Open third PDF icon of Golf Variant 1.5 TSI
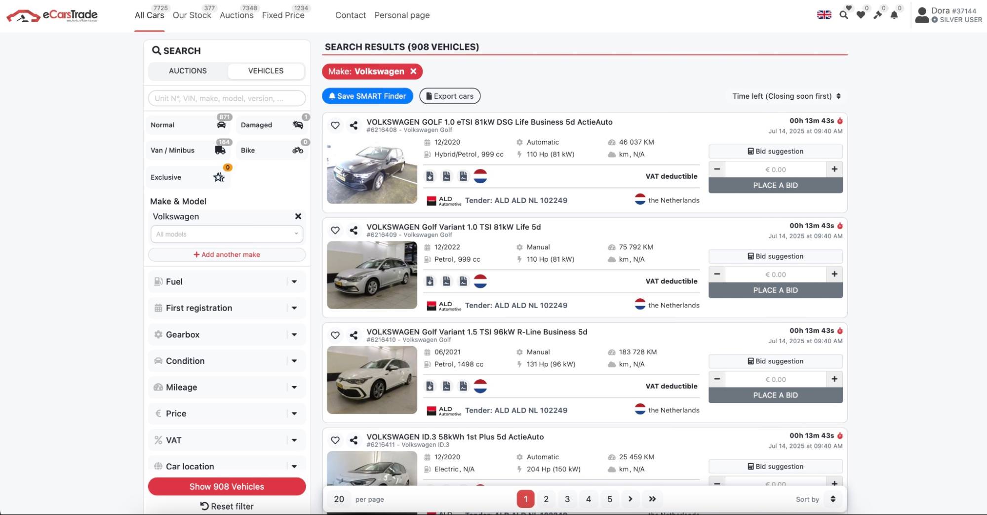 (x=463, y=386)
